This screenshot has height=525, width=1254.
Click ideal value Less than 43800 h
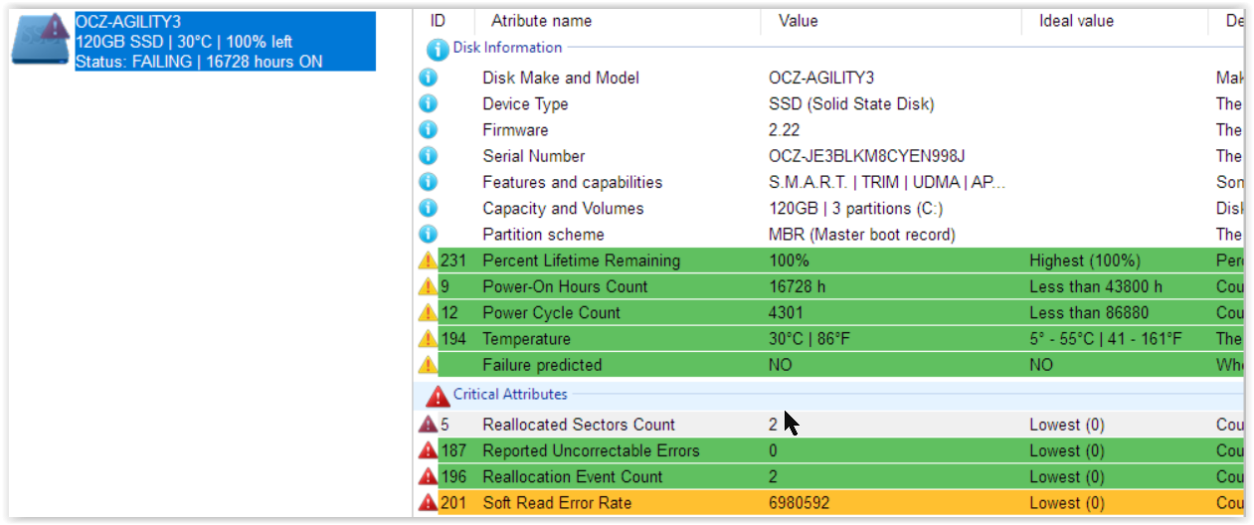[1096, 286]
